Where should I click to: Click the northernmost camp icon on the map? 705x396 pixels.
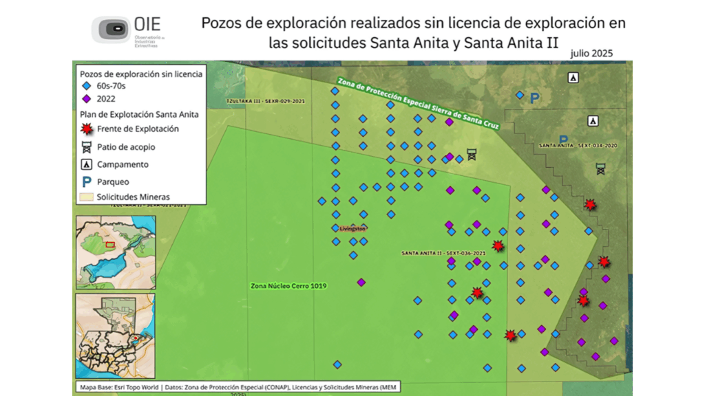point(573,78)
